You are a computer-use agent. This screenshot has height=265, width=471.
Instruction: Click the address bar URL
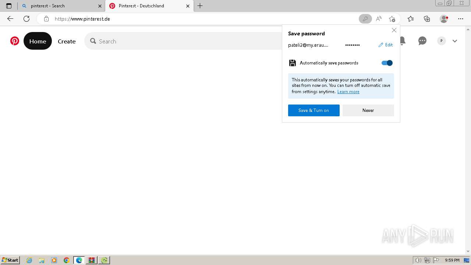point(82,19)
